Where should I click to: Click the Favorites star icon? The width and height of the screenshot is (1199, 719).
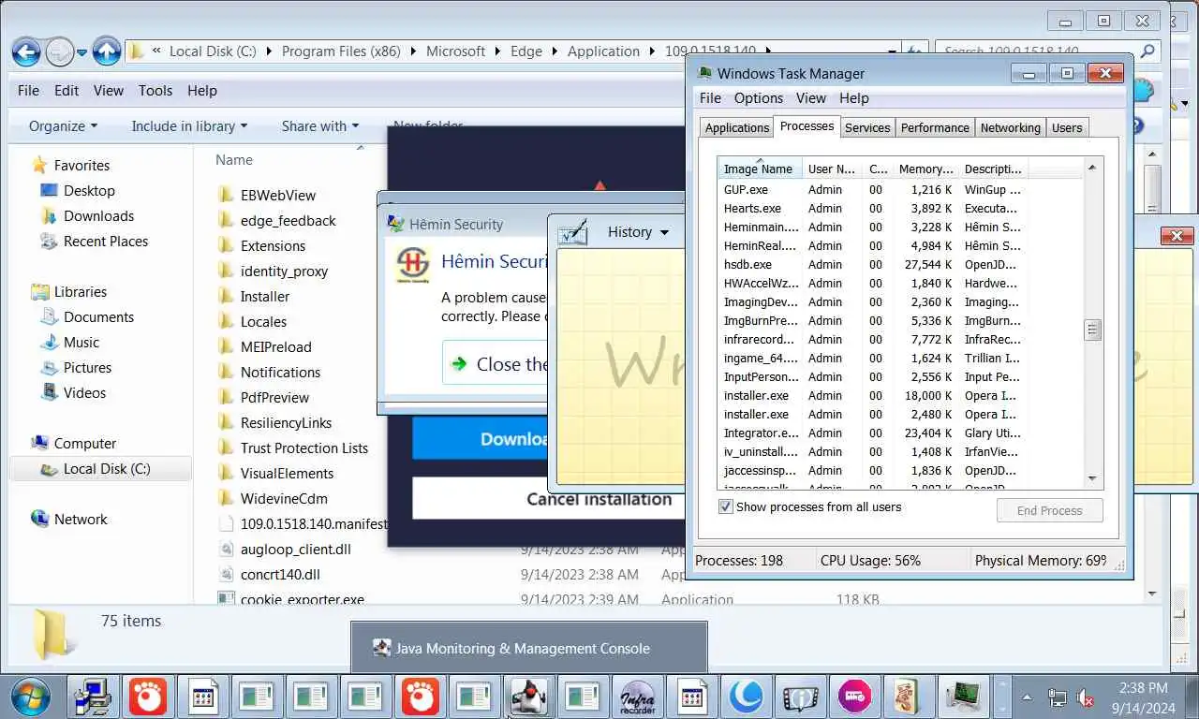[x=39, y=165]
